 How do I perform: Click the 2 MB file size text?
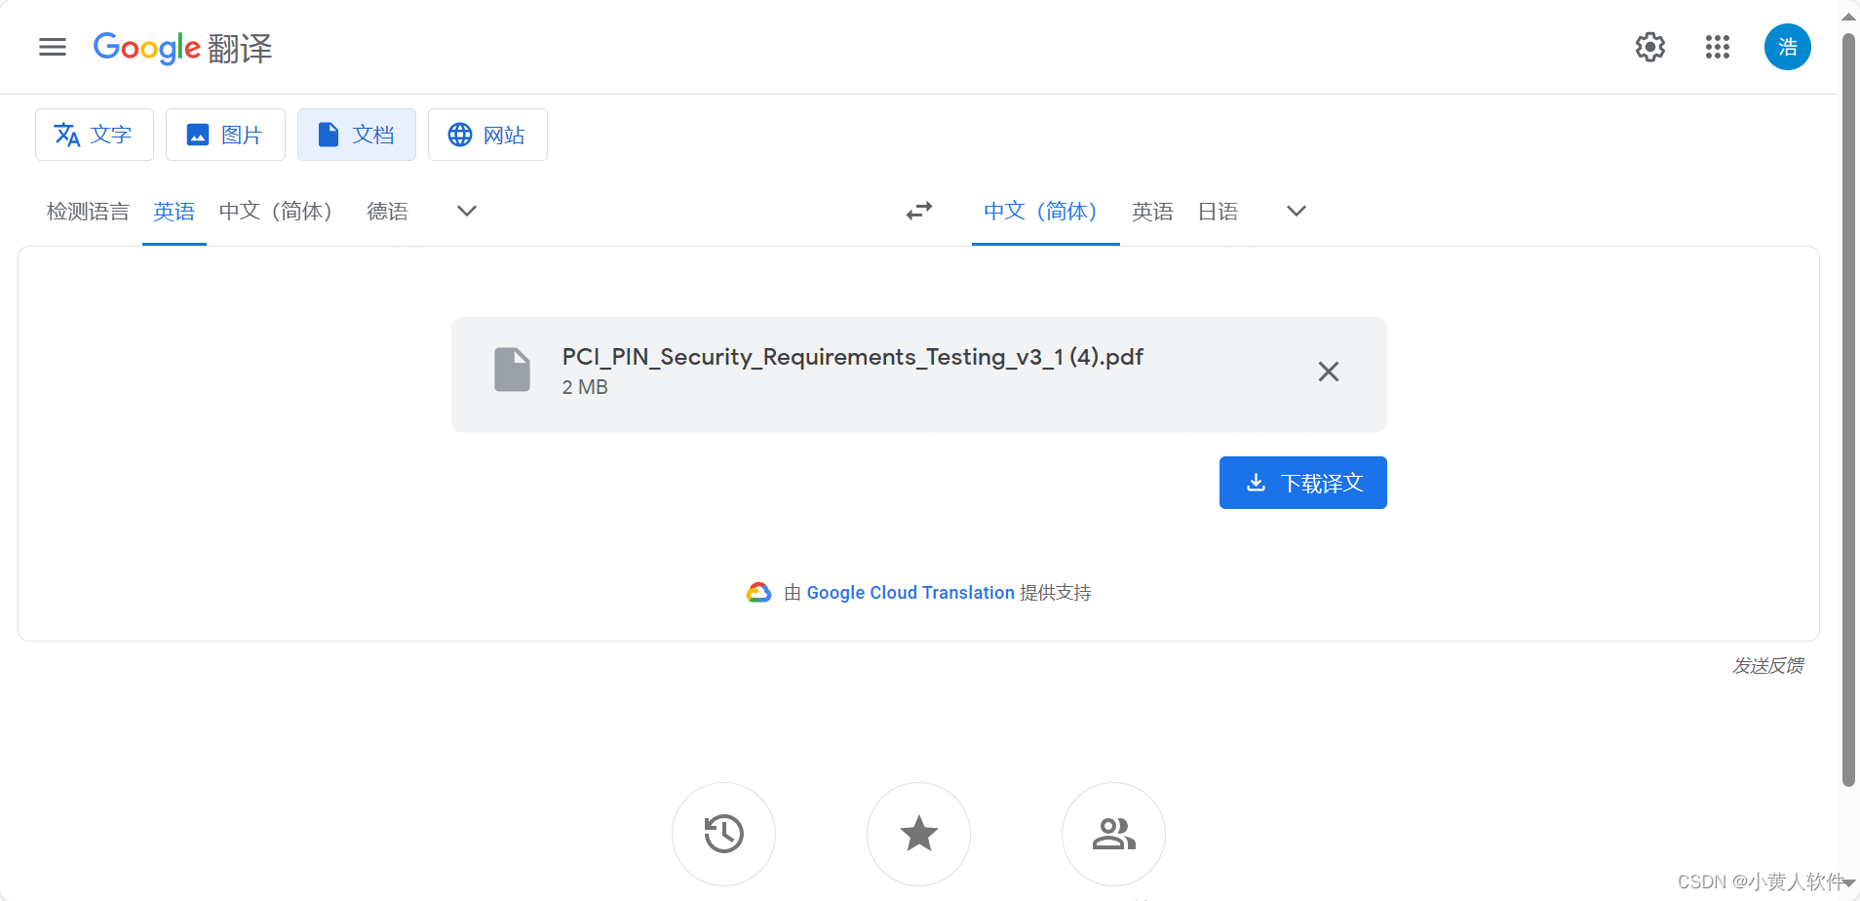585,387
